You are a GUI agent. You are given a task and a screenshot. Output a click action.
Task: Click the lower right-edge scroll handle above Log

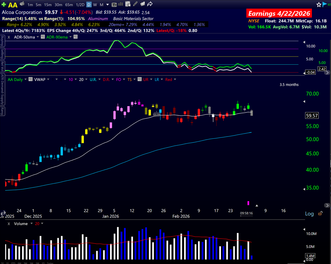(x=327, y=206)
